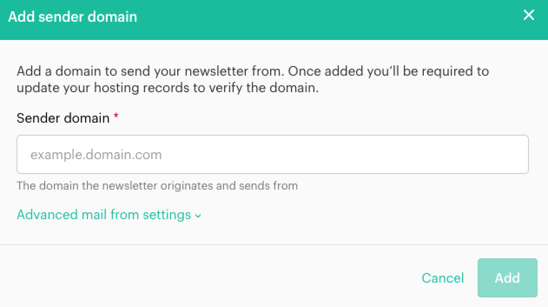Click the helper text below the domain field
The image size is (548, 307).
(157, 186)
